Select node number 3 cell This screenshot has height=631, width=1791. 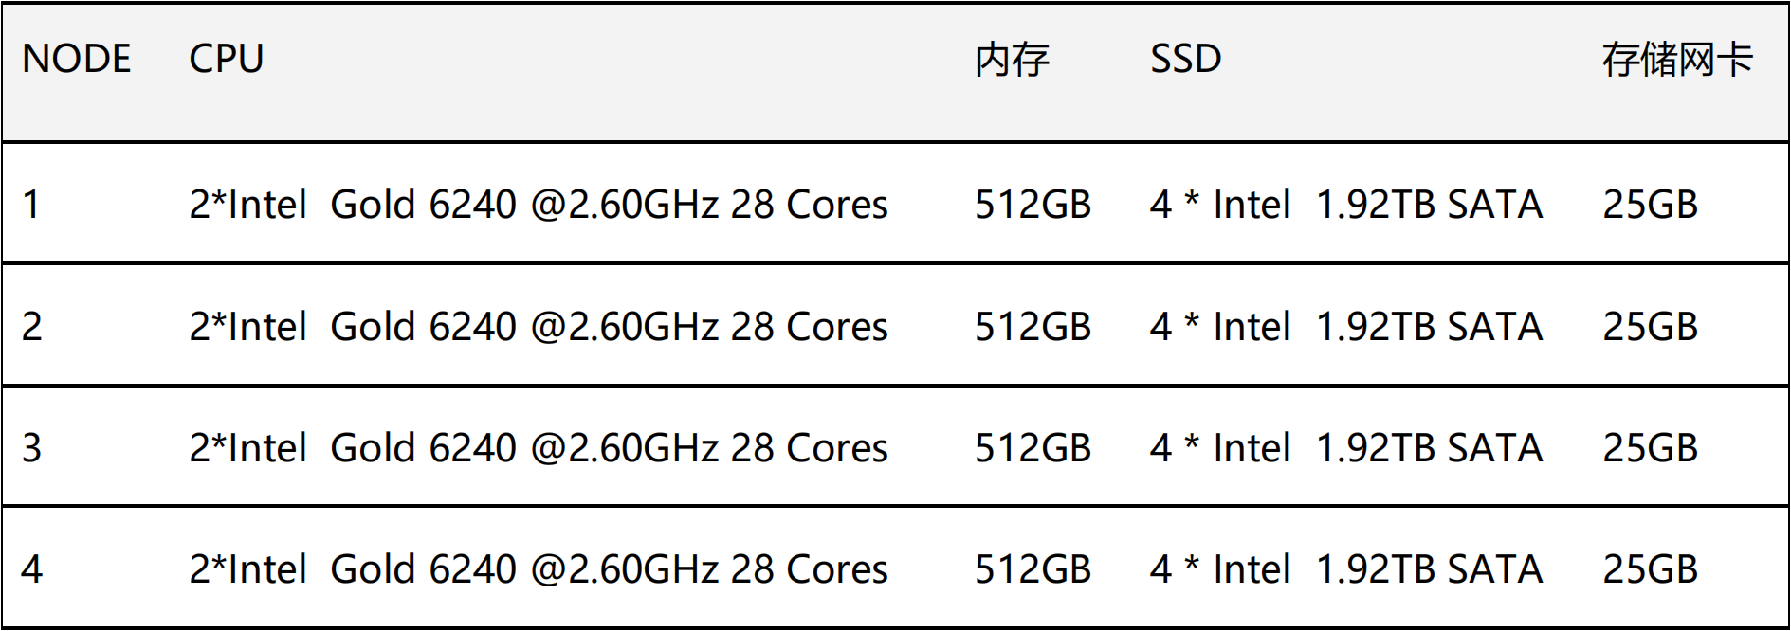coord(32,448)
